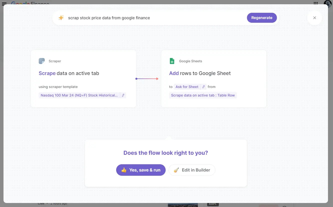Click pencil icon next to Nasdaq template
This screenshot has width=333, height=207.
click(x=123, y=95)
